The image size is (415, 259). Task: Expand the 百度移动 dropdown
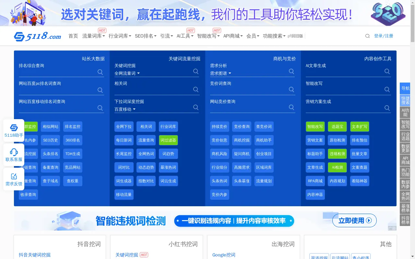(125, 109)
